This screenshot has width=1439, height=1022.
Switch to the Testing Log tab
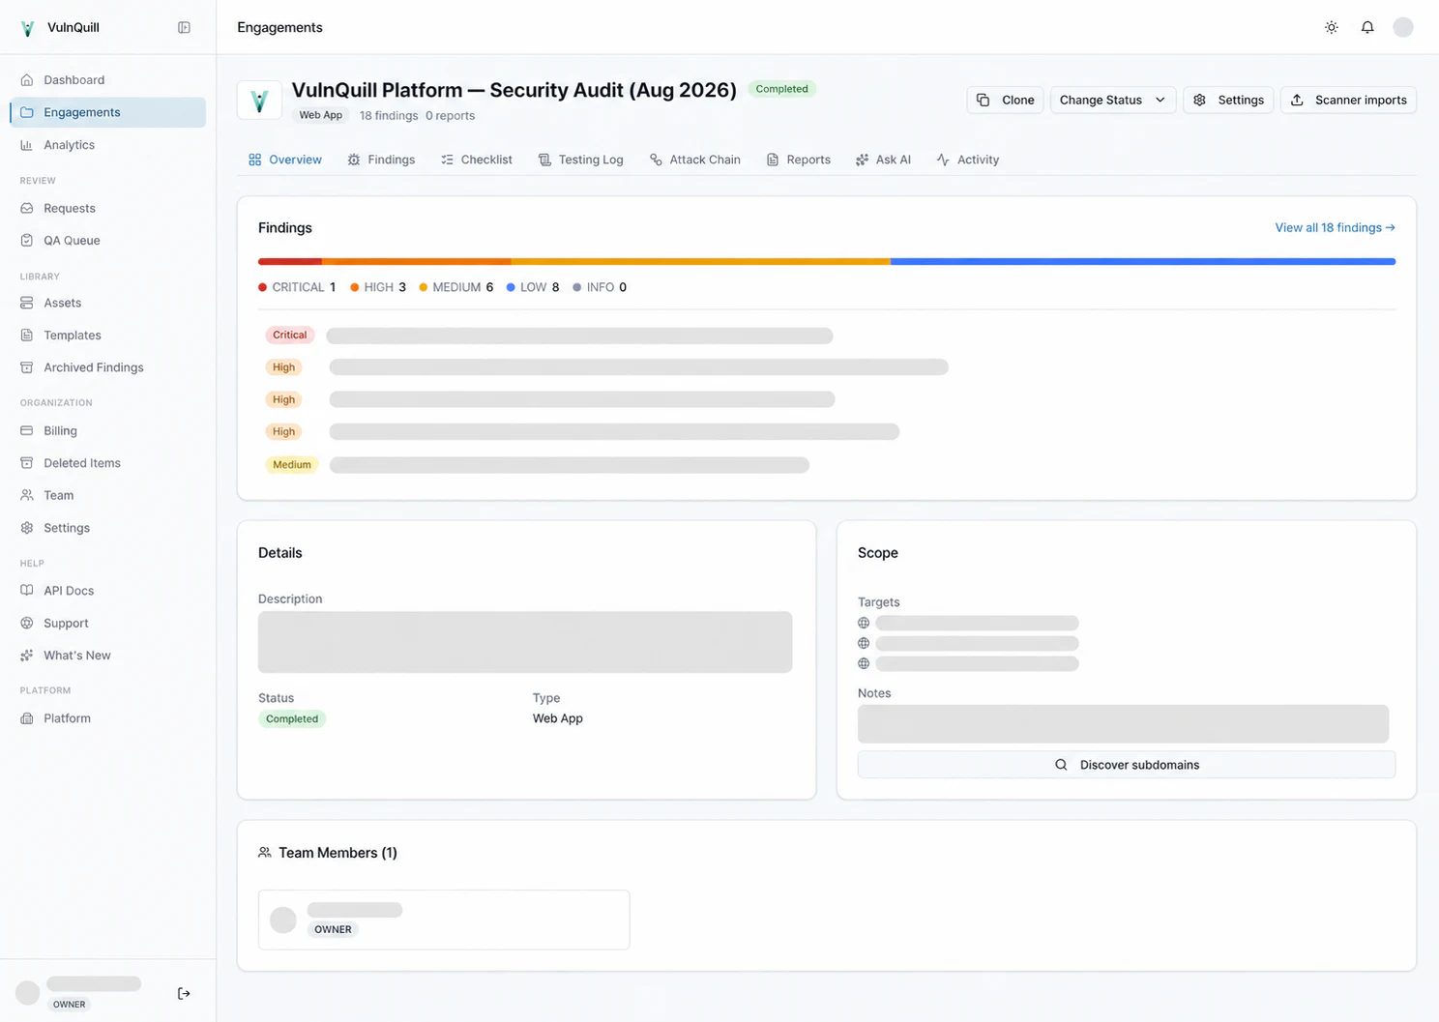(x=580, y=160)
